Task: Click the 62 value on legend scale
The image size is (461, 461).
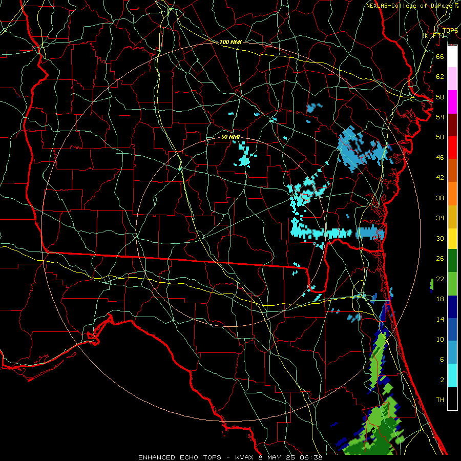Action: click(440, 77)
